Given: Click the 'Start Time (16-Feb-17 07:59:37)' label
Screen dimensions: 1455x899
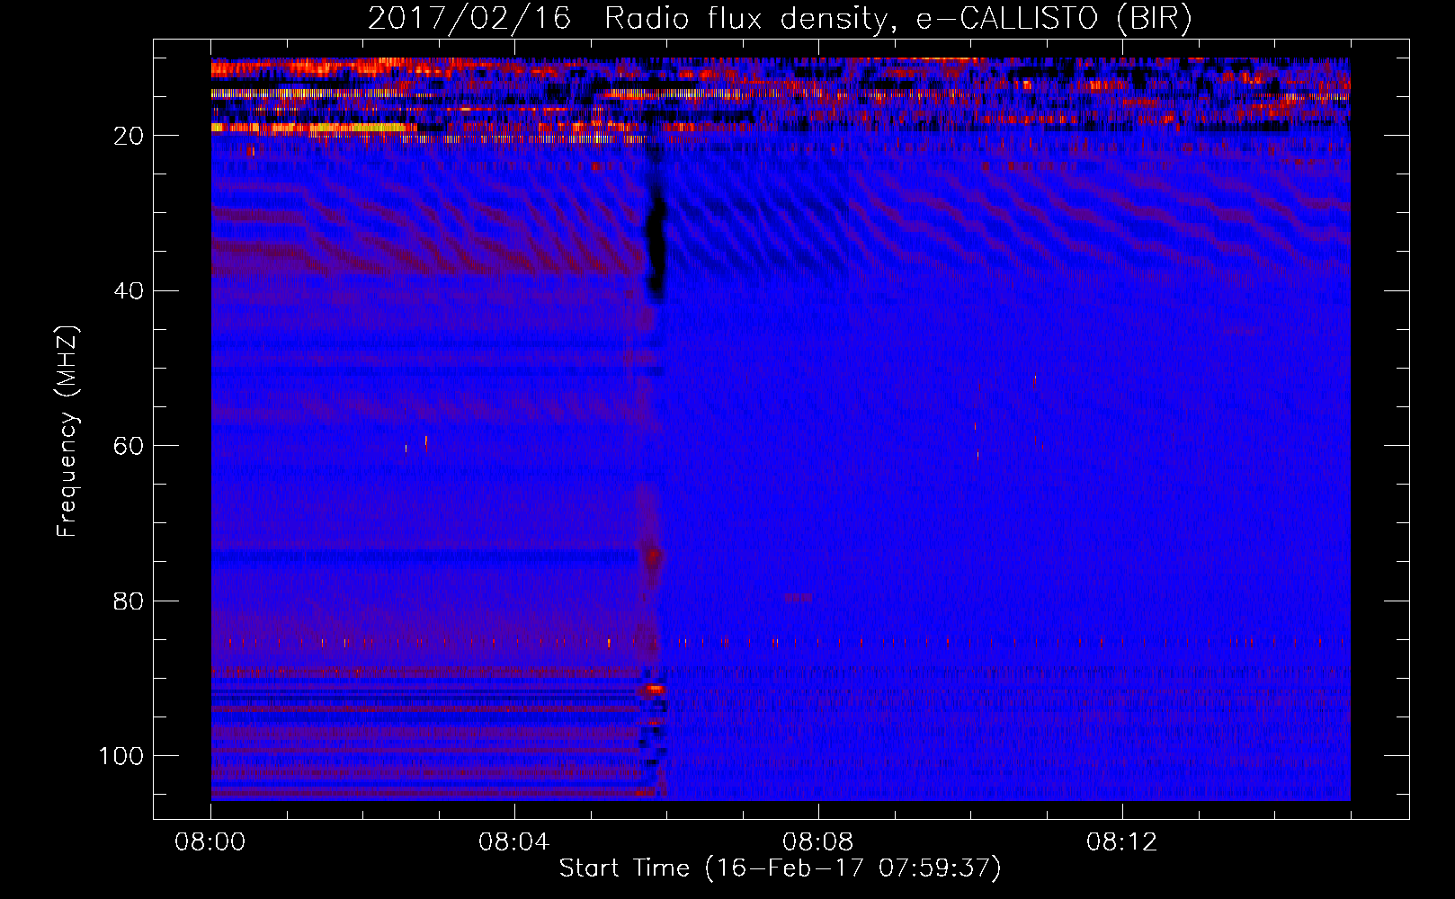Looking at the screenshot, I should tap(780, 868).
